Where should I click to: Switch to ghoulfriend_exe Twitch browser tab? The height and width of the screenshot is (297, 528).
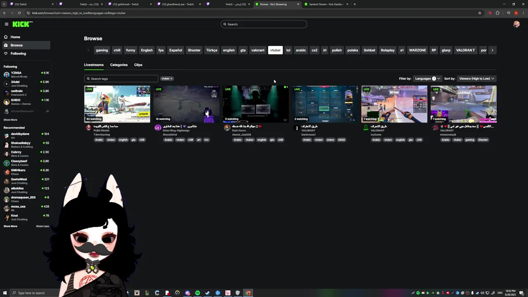click(179, 4)
